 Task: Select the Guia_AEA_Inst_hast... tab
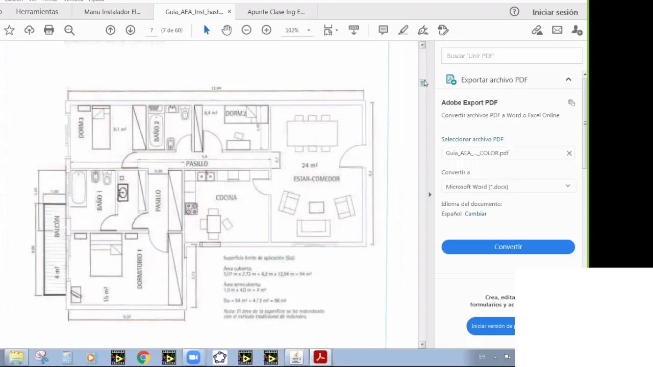point(194,12)
